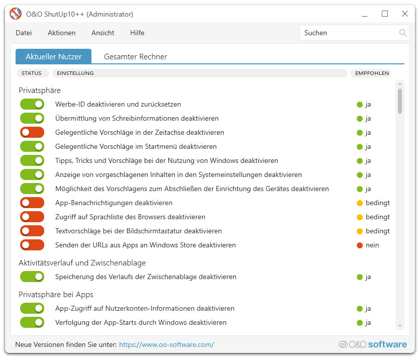Click text Textvorschläge bei der Bildschirmtastatur deaktivieren
420x358 pixels.
click(139, 231)
